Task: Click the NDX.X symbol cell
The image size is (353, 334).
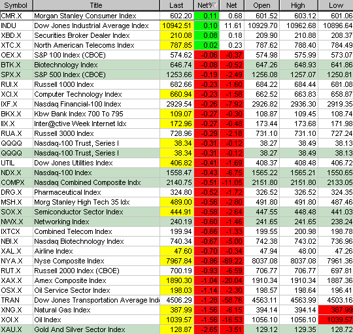Action: (16, 173)
